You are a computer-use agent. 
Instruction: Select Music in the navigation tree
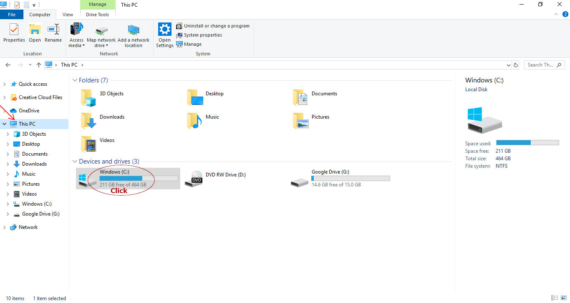click(24, 174)
